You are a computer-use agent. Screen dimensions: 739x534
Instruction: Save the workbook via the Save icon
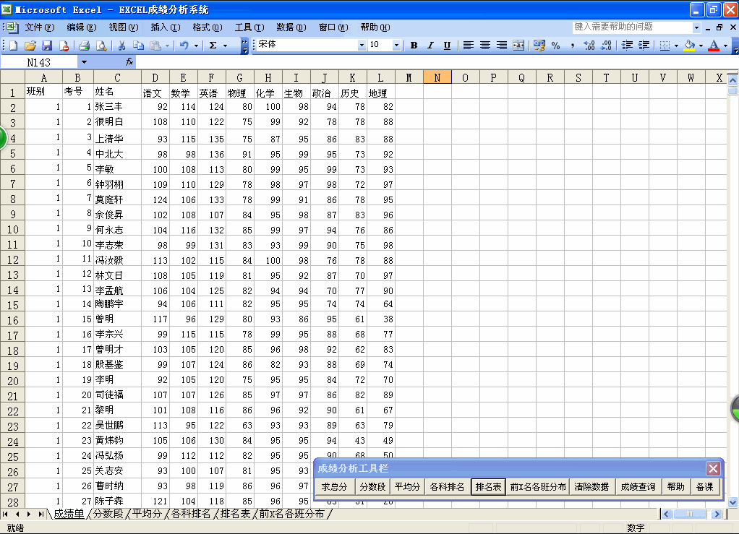pos(46,45)
